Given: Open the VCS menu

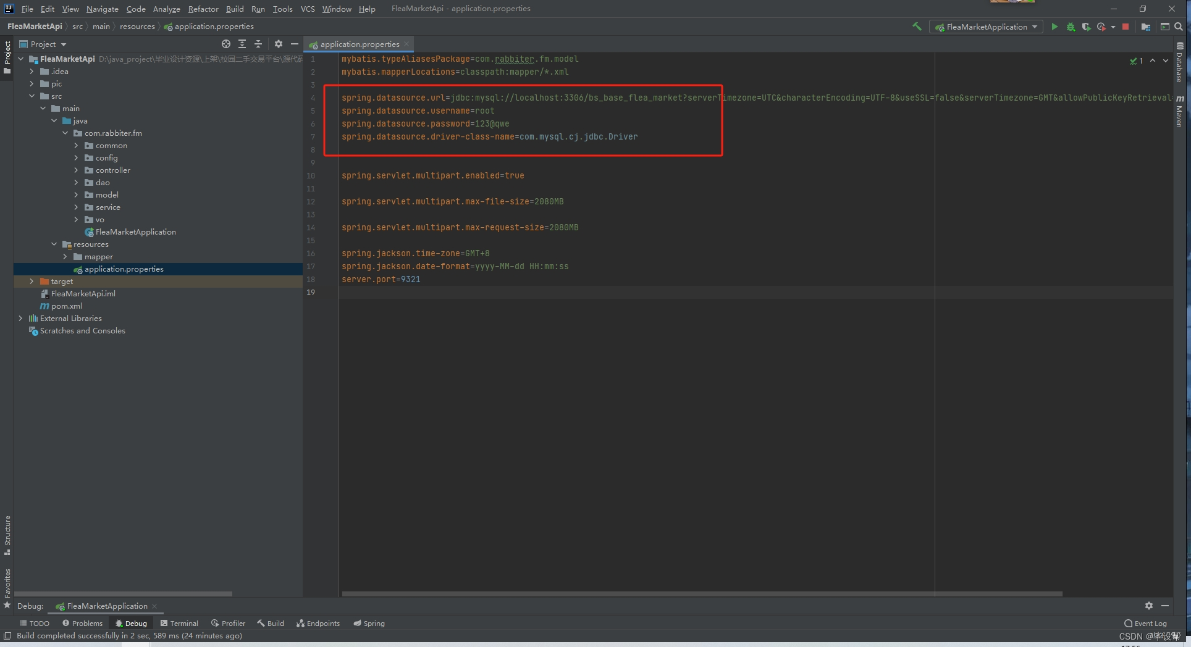Looking at the screenshot, I should [308, 9].
